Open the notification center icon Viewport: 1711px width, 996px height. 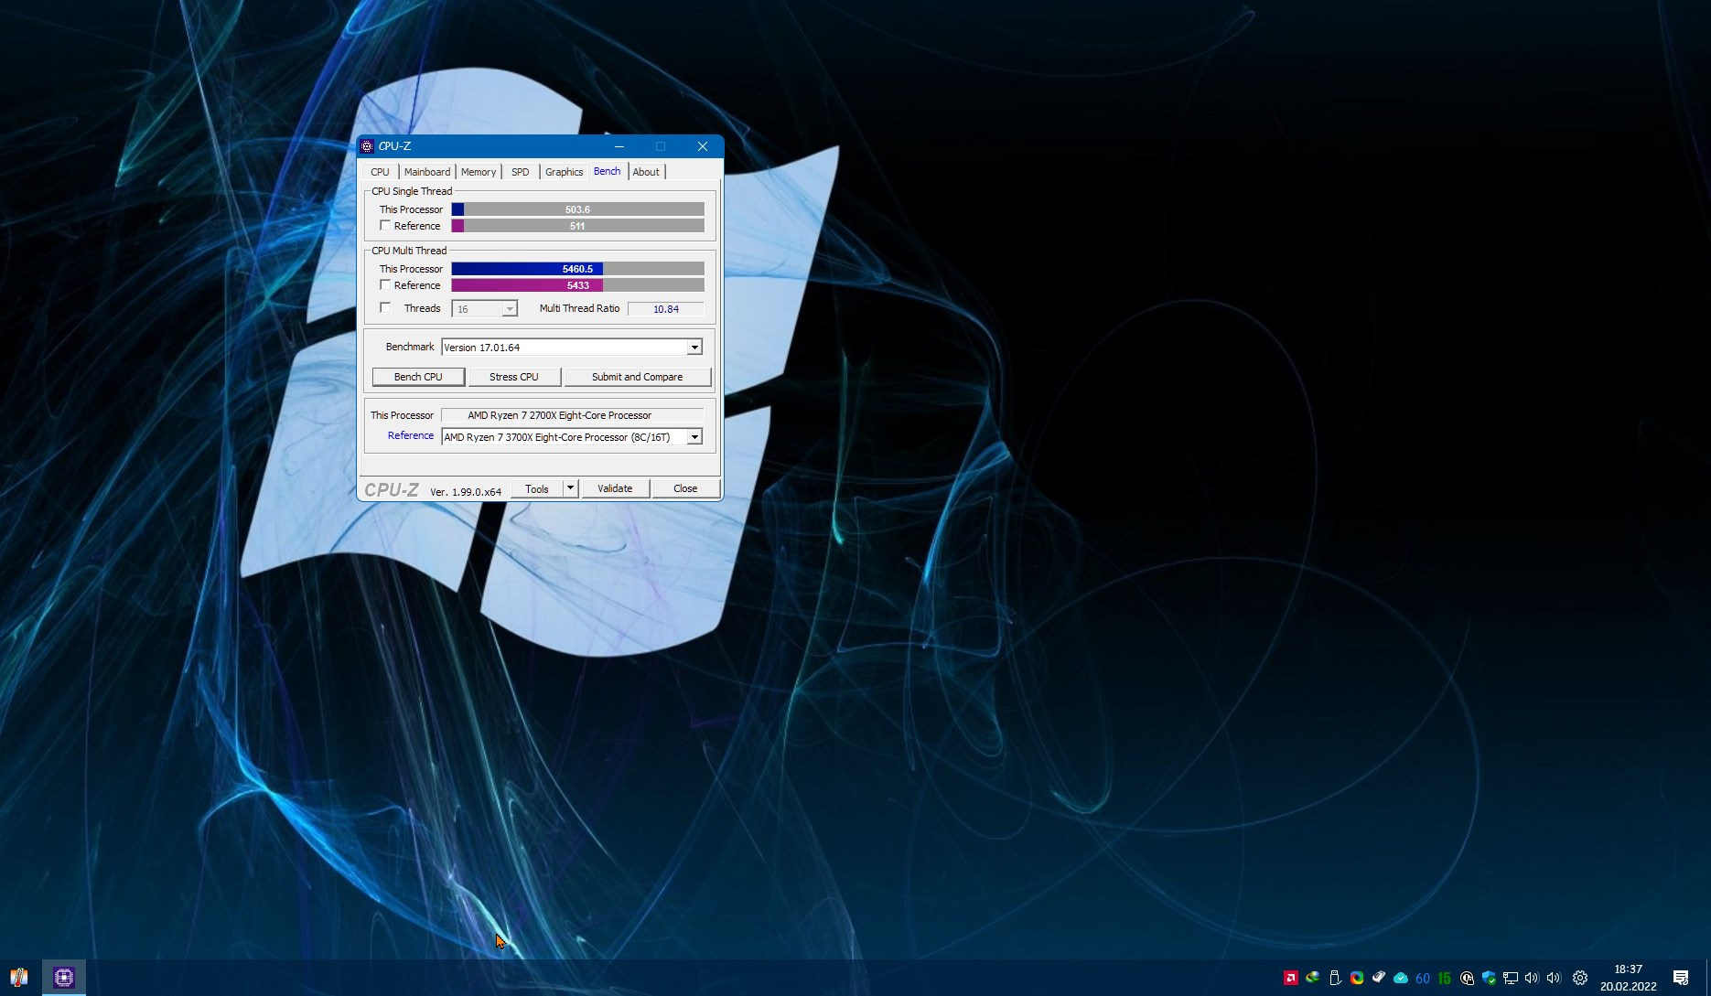coord(1681,978)
